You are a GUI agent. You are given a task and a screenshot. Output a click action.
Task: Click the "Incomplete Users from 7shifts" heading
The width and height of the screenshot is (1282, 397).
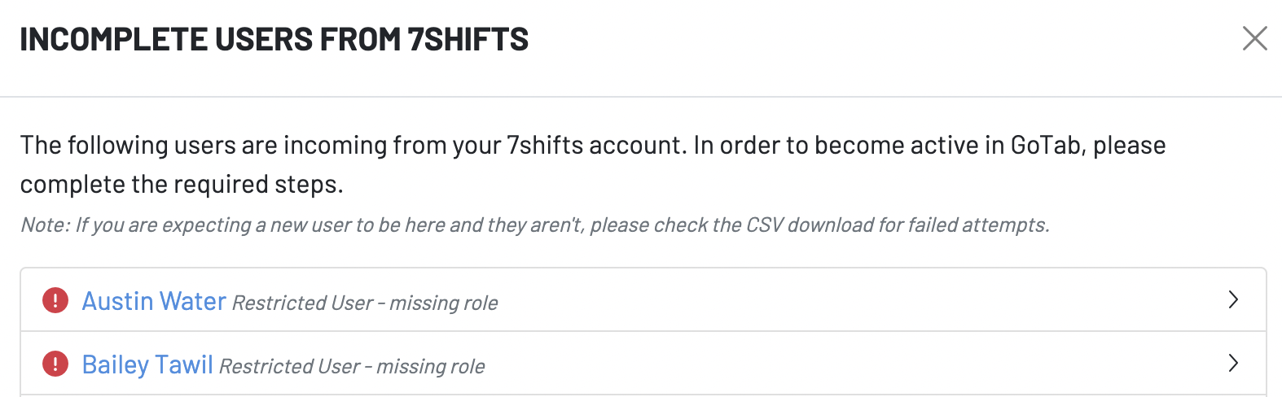click(x=274, y=39)
